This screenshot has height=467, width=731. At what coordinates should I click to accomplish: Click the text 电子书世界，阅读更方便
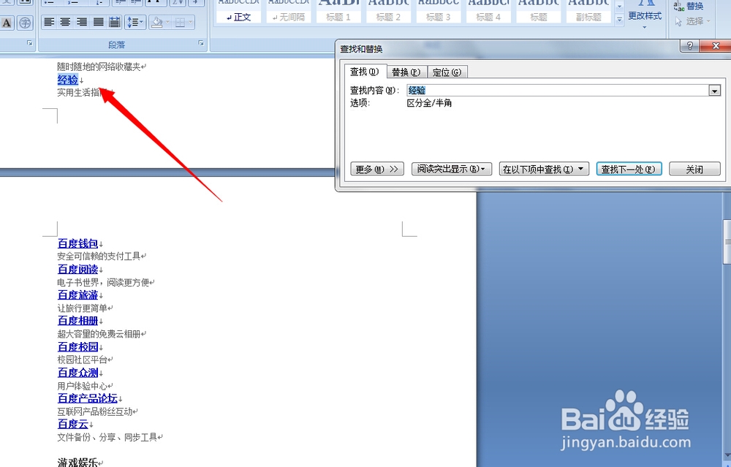[103, 282]
